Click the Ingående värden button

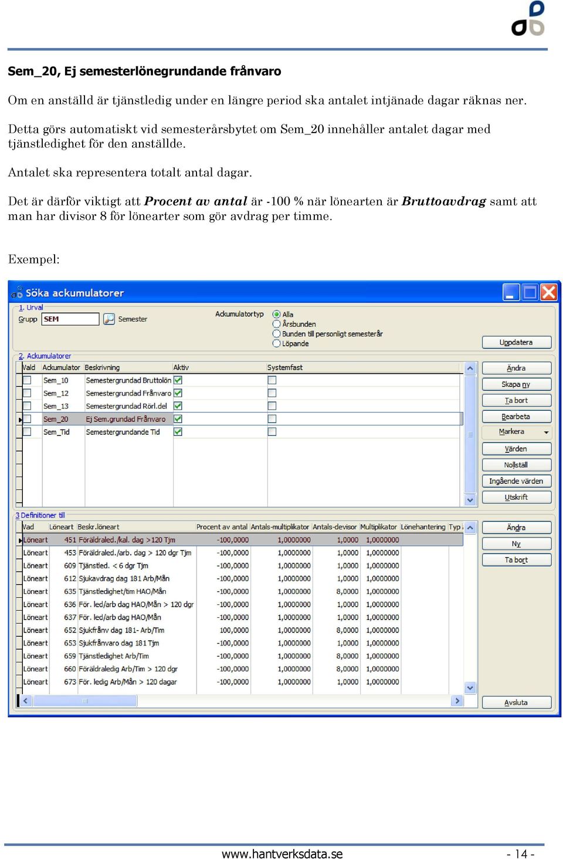pos(517,481)
